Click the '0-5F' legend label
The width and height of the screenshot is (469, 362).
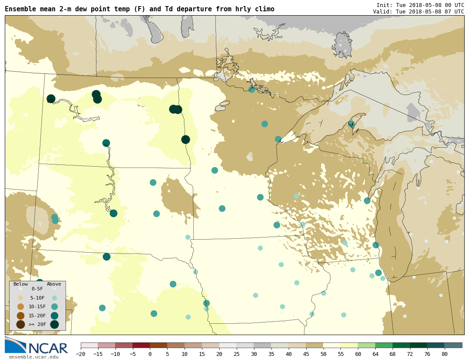[x=37, y=289]
